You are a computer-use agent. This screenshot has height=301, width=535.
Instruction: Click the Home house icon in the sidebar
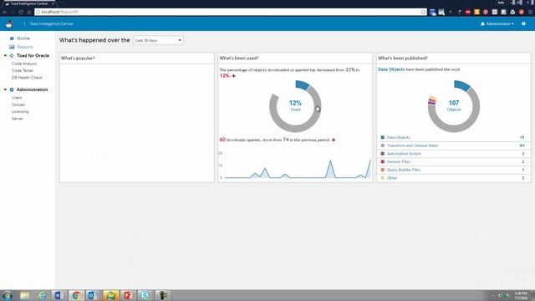pyautogui.click(x=12, y=38)
